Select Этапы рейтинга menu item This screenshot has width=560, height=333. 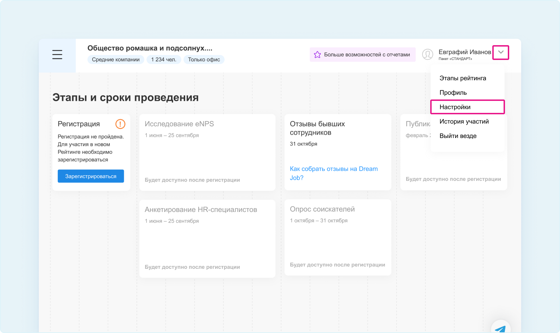(463, 78)
